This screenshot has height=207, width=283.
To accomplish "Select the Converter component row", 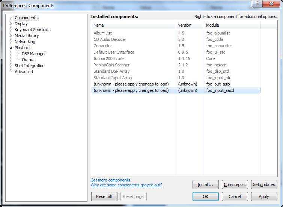I will pos(176,46).
